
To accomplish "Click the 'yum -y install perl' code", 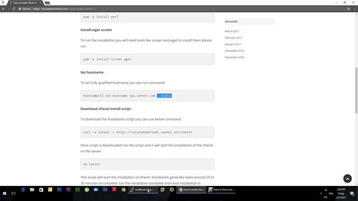I will click(101, 17).
